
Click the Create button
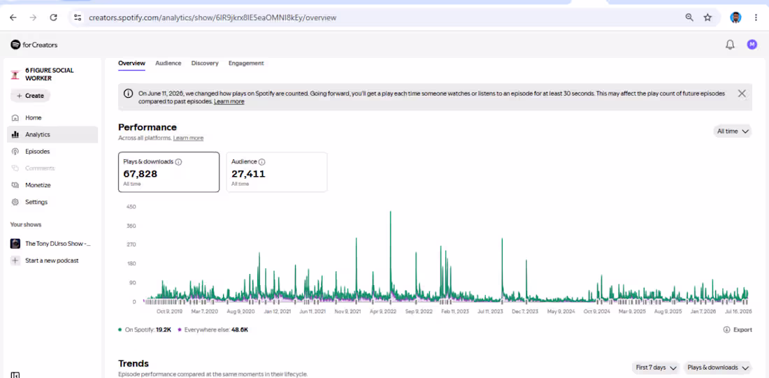coord(30,96)
